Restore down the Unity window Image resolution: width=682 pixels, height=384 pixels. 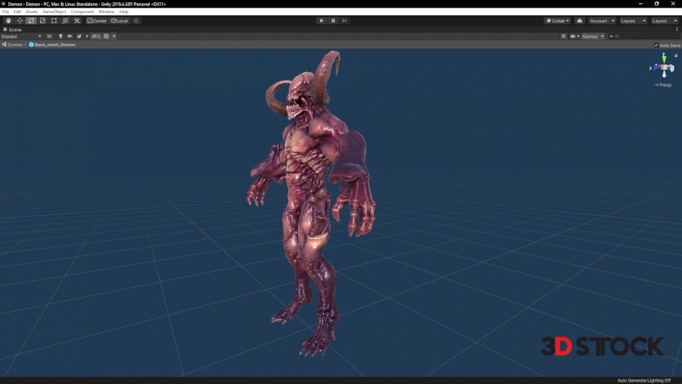pos(657,4)
